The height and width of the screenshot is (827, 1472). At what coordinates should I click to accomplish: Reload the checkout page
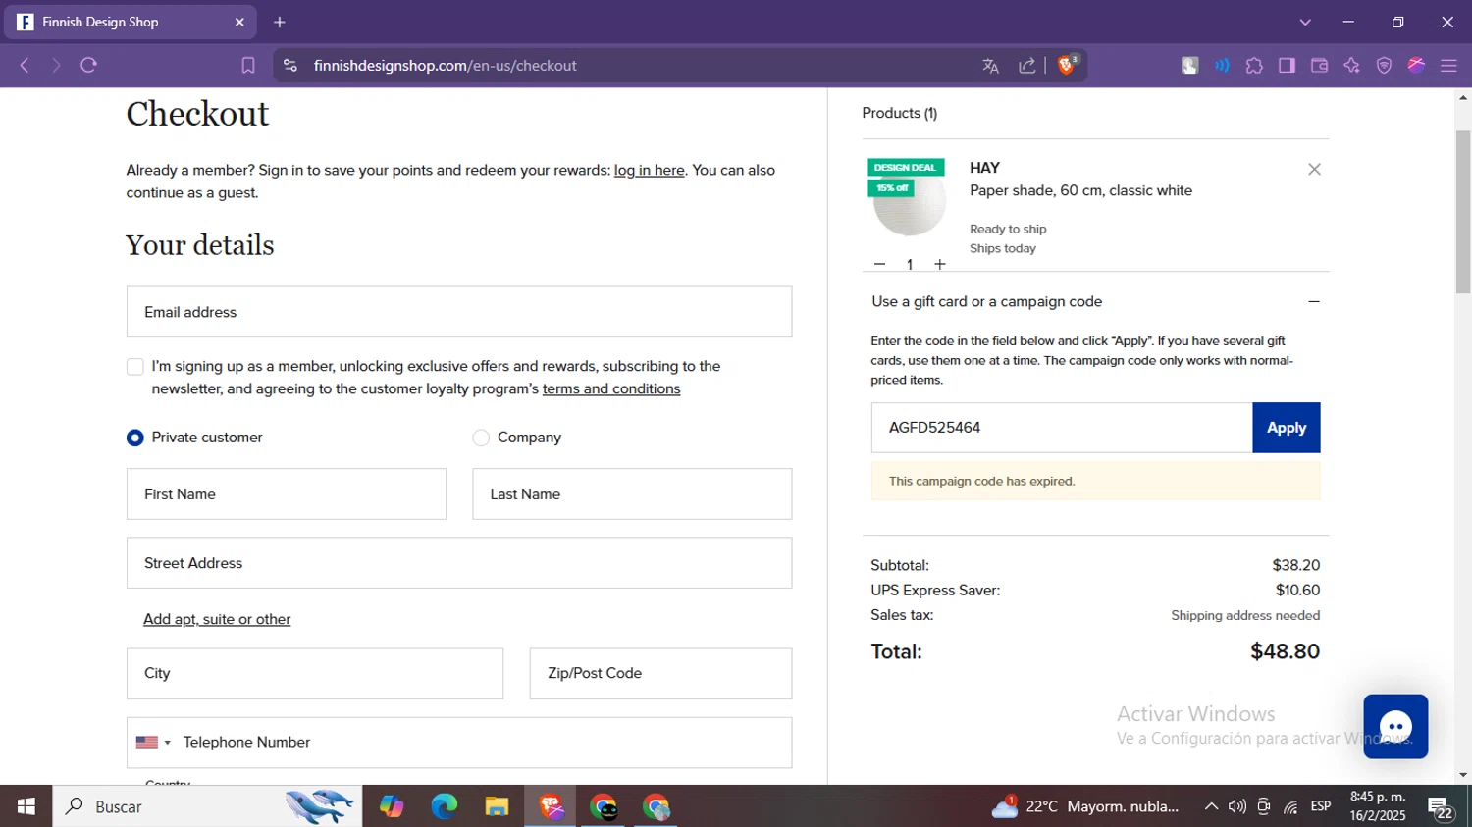pyautogui.click(x=89, y=66)
